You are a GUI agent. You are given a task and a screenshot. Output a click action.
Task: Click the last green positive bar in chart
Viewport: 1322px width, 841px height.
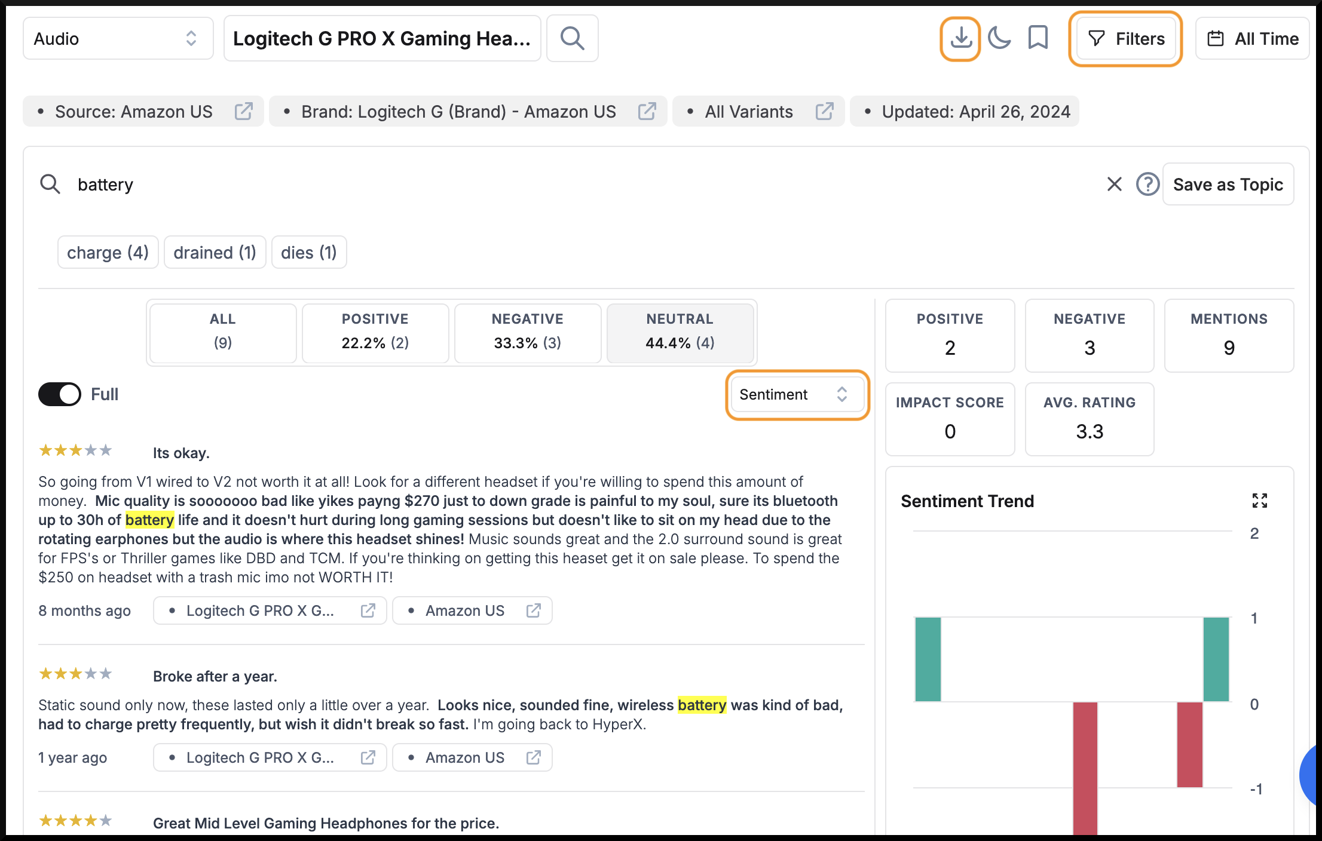pos(1216,659)
